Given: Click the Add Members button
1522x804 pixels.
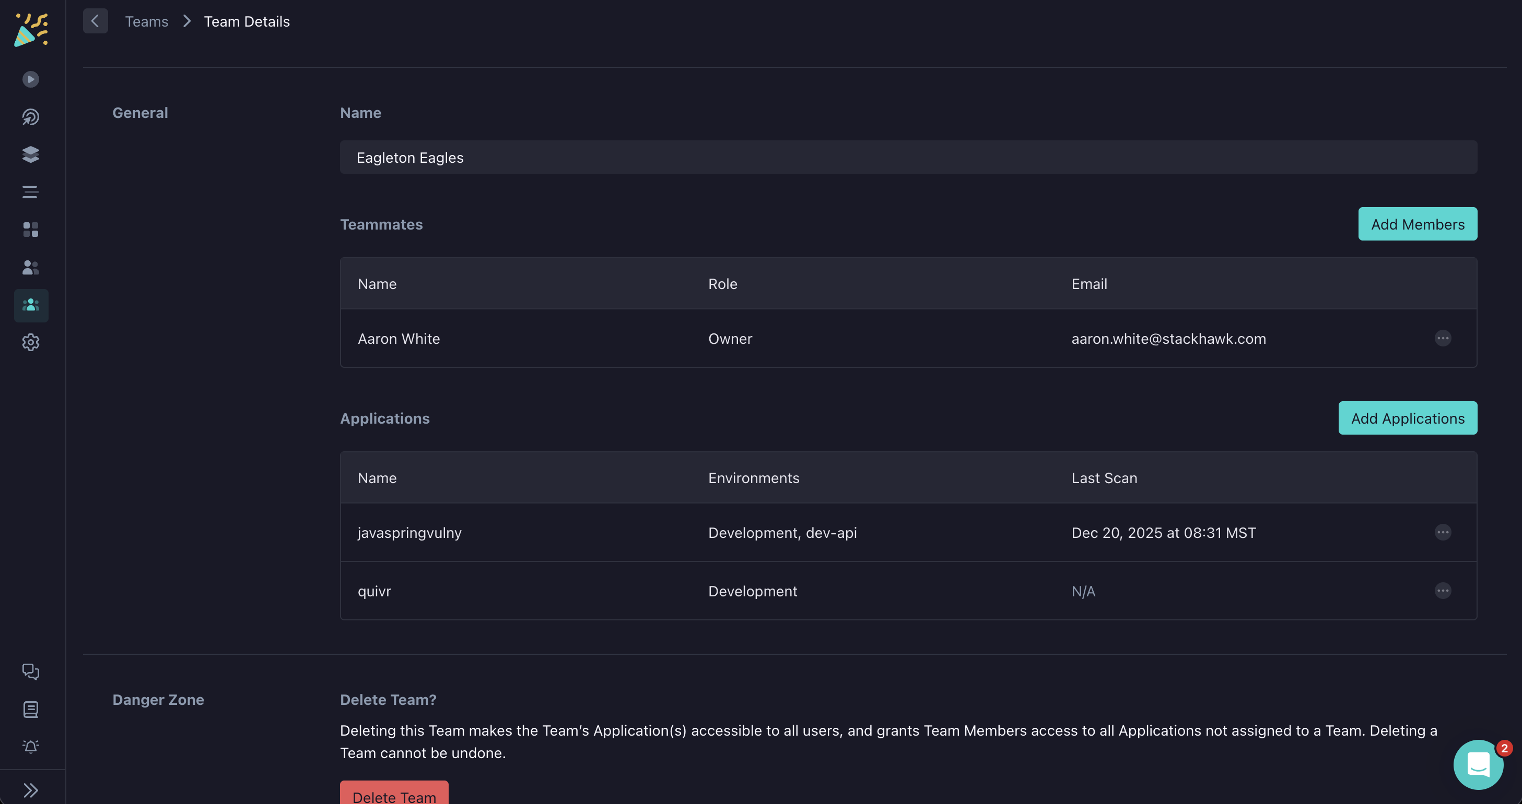Looking at the screenshot, I should (1418, 224).
